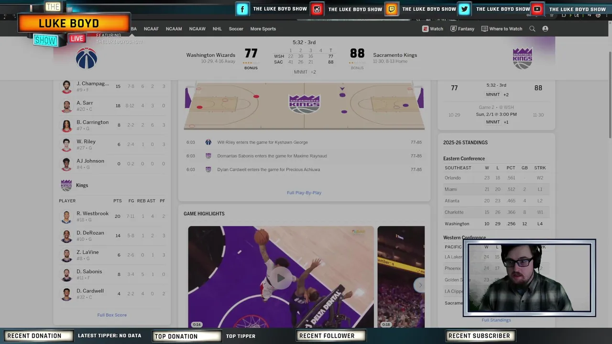
Task: Open the Full Standings link
Action: coord(496,320)
